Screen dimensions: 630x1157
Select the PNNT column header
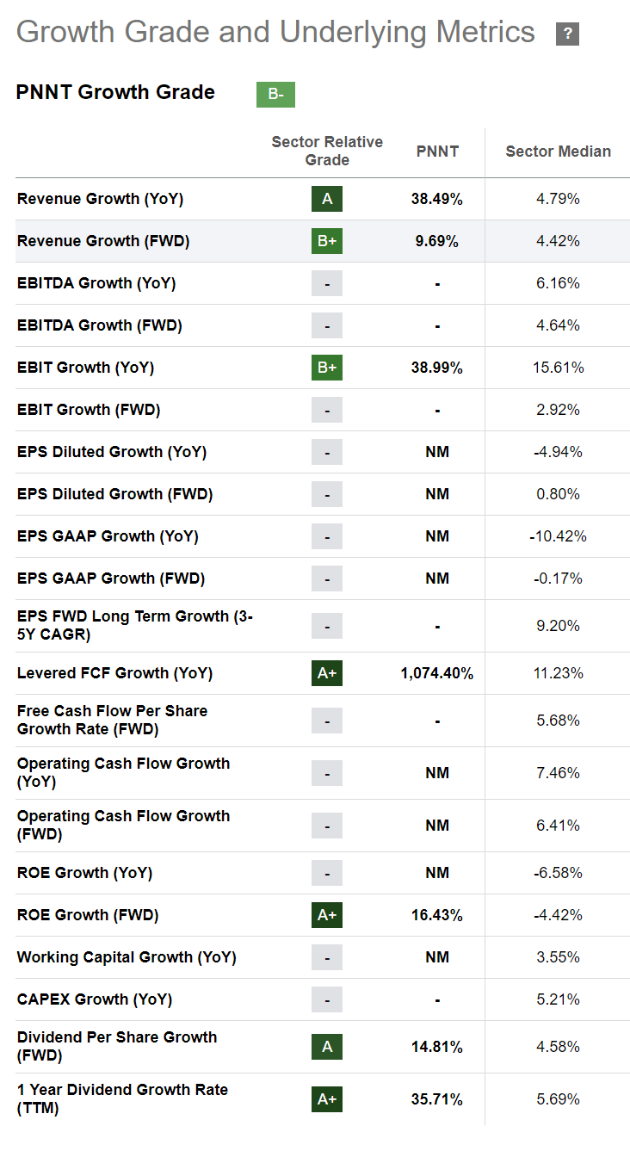[x=437, y=152]
